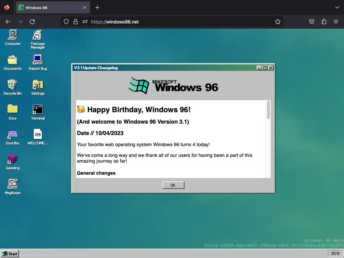This screenshot has width=344, height=258.
Task: Open the site permissions icon in address bar
Action: (x=85, y=21)
